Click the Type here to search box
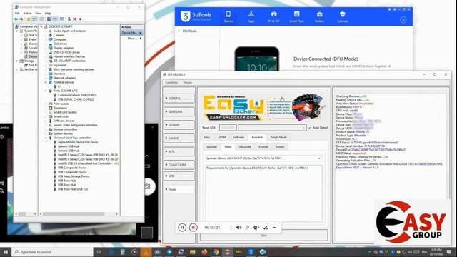The image size is (457, 257). (x=52, y=252)
